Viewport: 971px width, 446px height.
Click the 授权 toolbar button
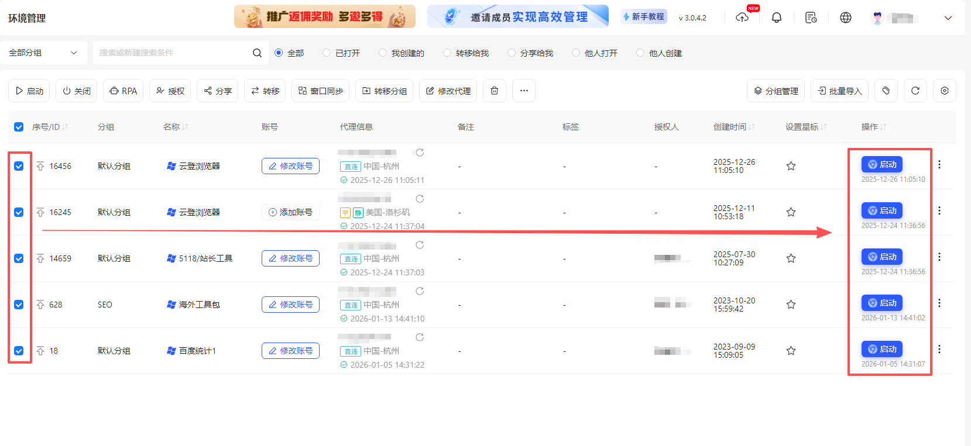tap(170, 91)
